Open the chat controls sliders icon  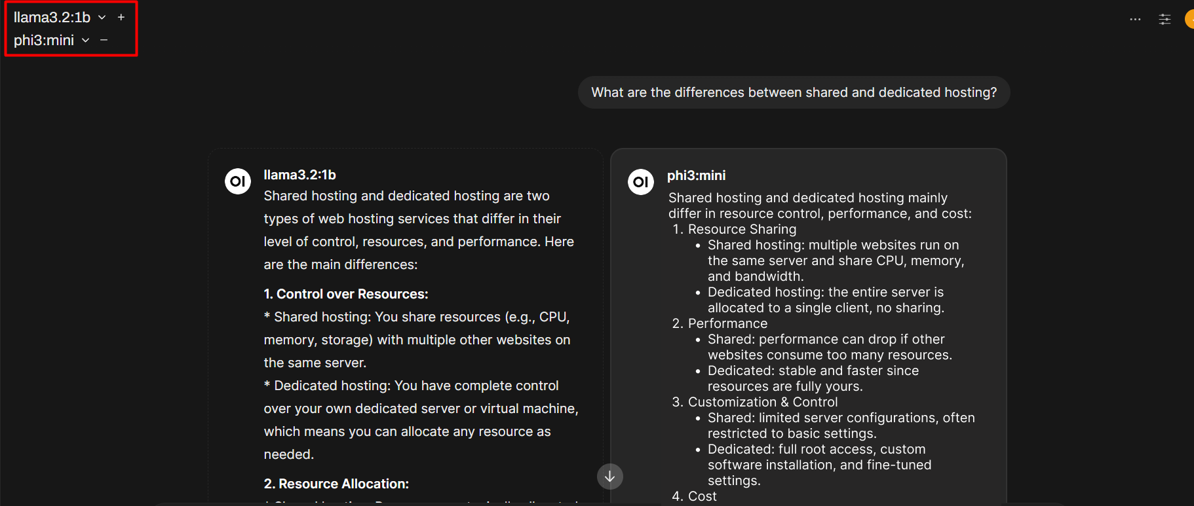[x=1165, y=20]
